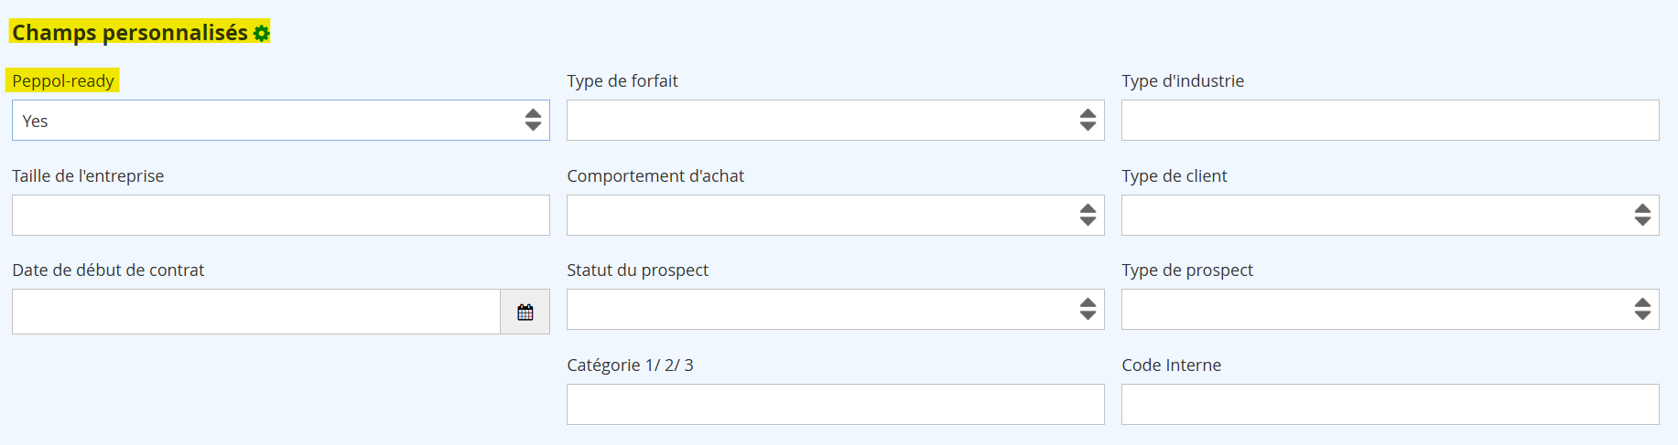Click the Comportement d'achat label
Image resolution: width=1678 pixels, height=445 pixels.
coord(655,176)
